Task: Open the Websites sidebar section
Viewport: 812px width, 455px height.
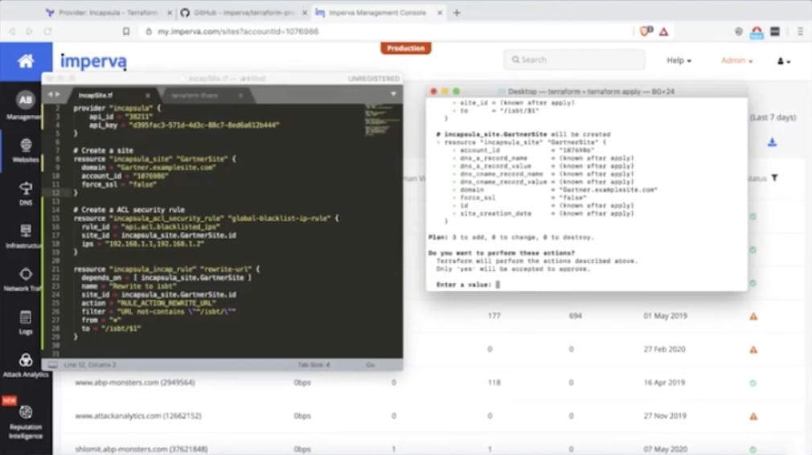Action: [x=26, y=150]
